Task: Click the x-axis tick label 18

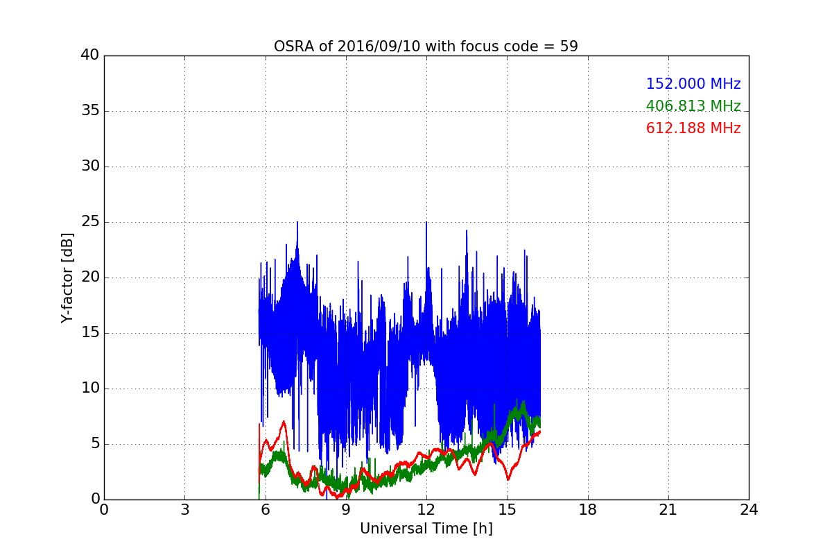Action: coord(587,510)
